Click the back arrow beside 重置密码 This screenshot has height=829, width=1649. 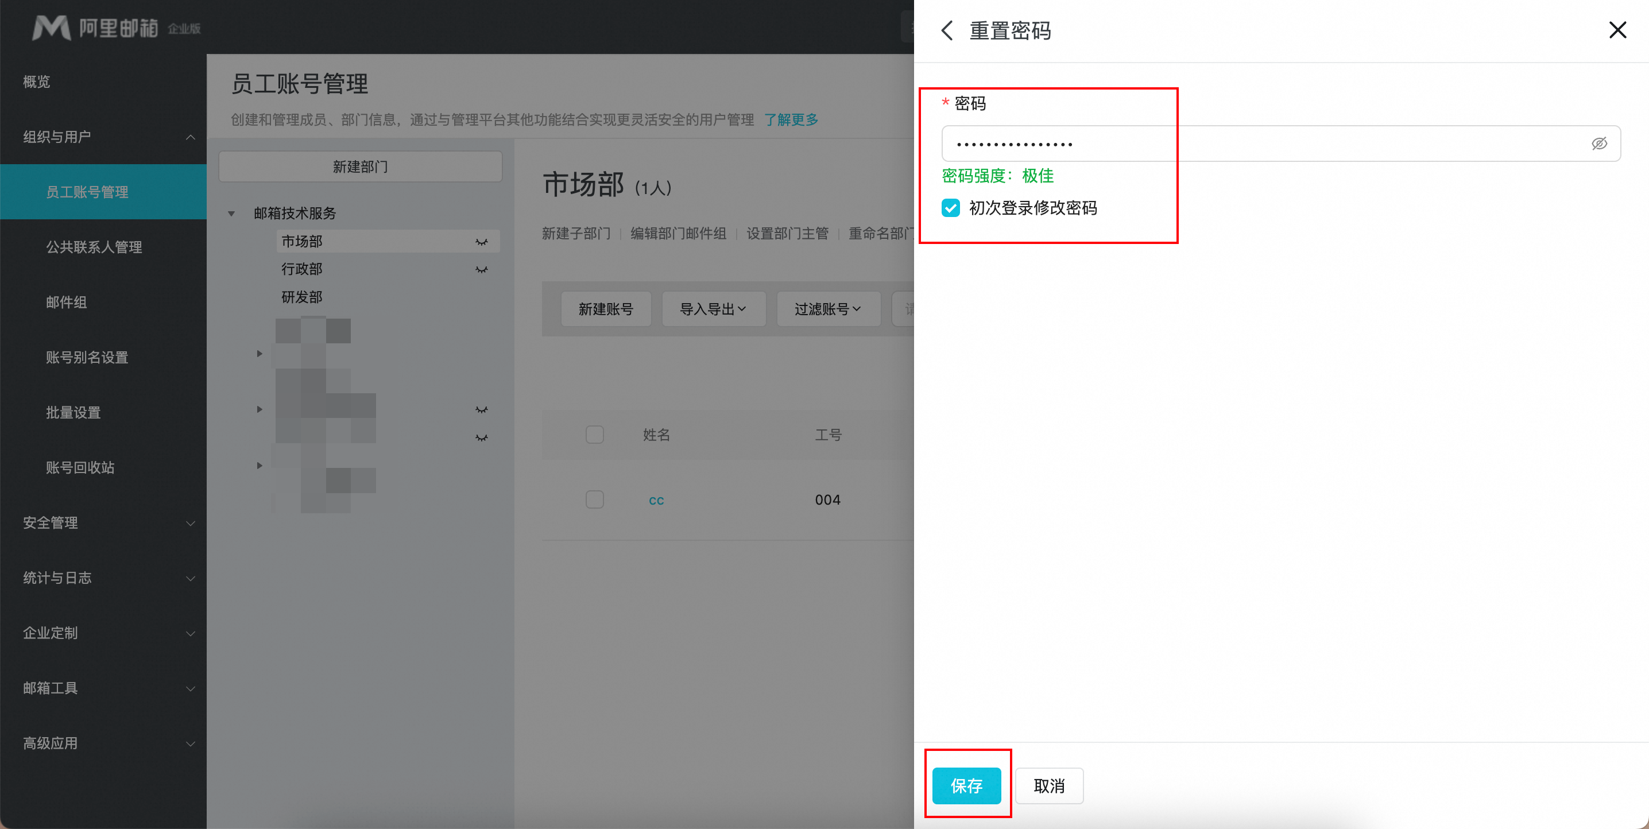pos(947,30)
